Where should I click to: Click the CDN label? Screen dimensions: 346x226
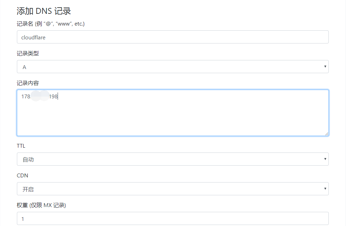(22, 176)
